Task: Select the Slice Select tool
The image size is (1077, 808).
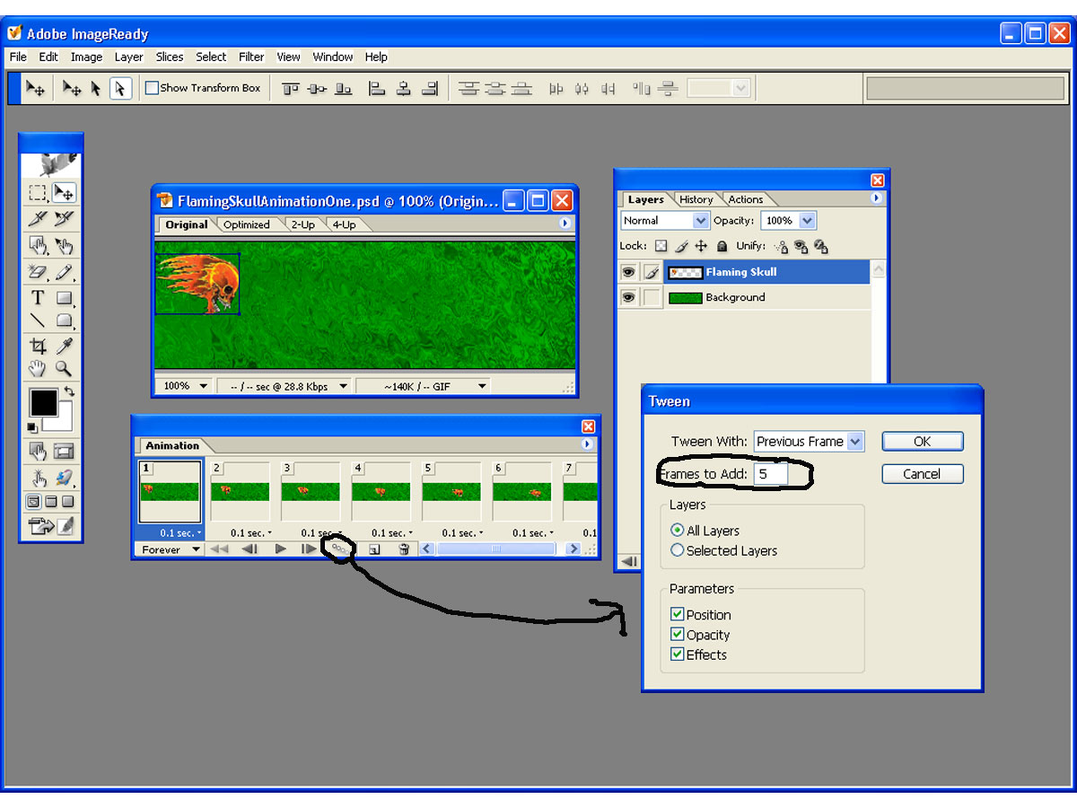Action: click(x=64, y=218)
